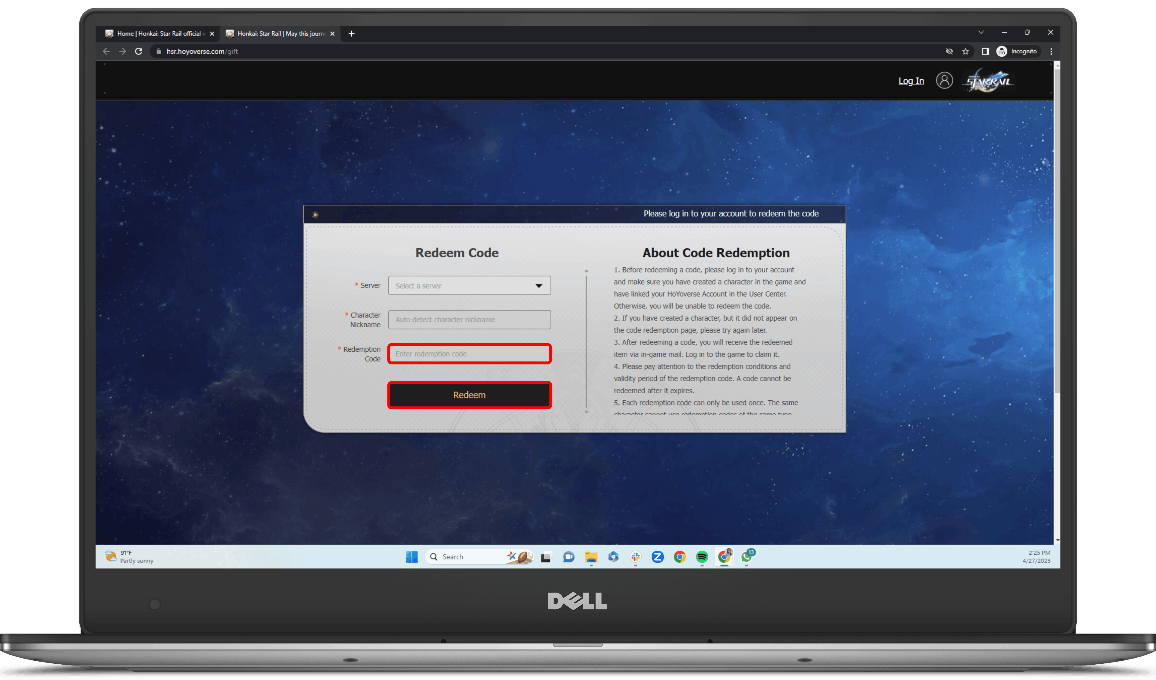Click the Character Nickname auto-detect field

click(x=469, y=319)
